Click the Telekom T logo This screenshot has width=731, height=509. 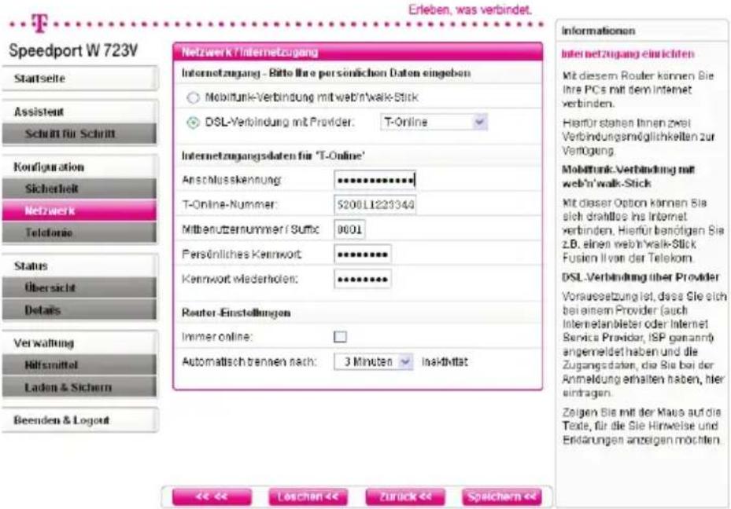coord(40,24)
